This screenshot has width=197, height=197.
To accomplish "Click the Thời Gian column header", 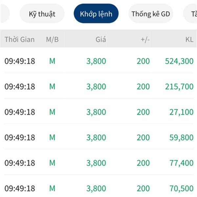I will point(19,39).
